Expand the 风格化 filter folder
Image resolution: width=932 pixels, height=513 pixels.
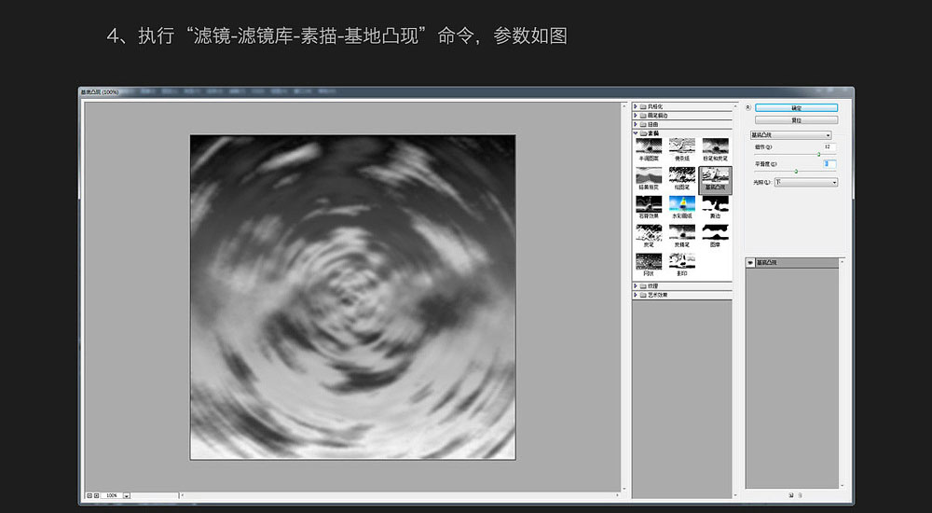click(x=636, y=106)
